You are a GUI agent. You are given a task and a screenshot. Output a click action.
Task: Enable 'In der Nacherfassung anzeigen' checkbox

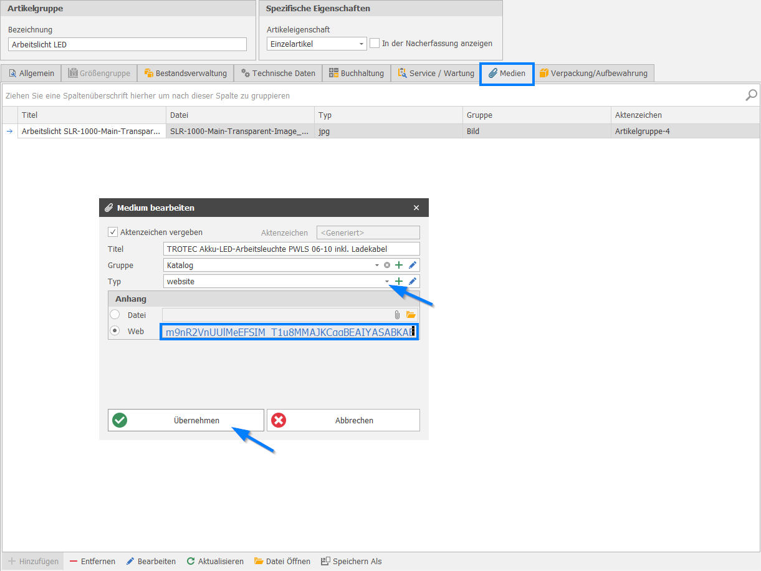point(375,44)
